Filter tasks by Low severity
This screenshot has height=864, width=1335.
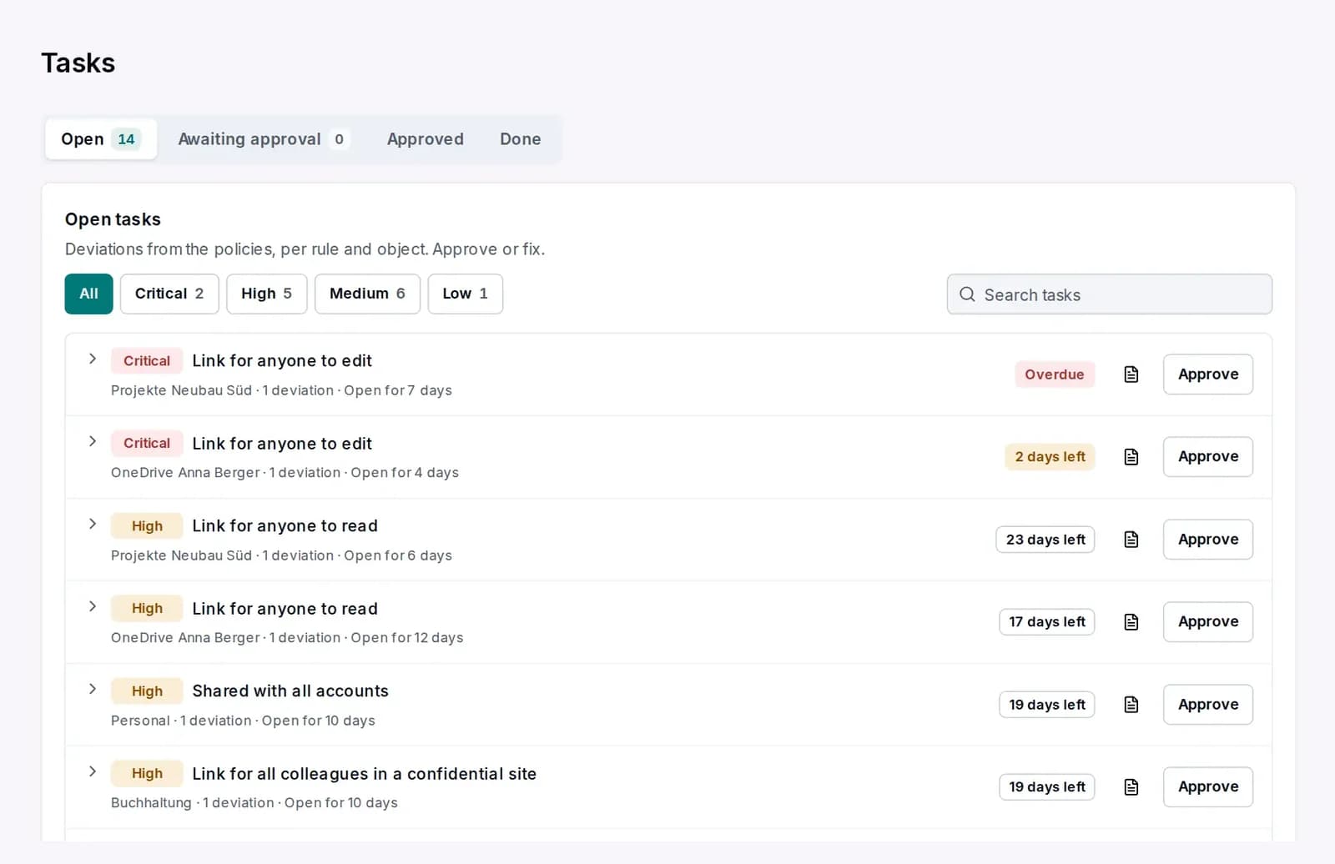[466, 294]
